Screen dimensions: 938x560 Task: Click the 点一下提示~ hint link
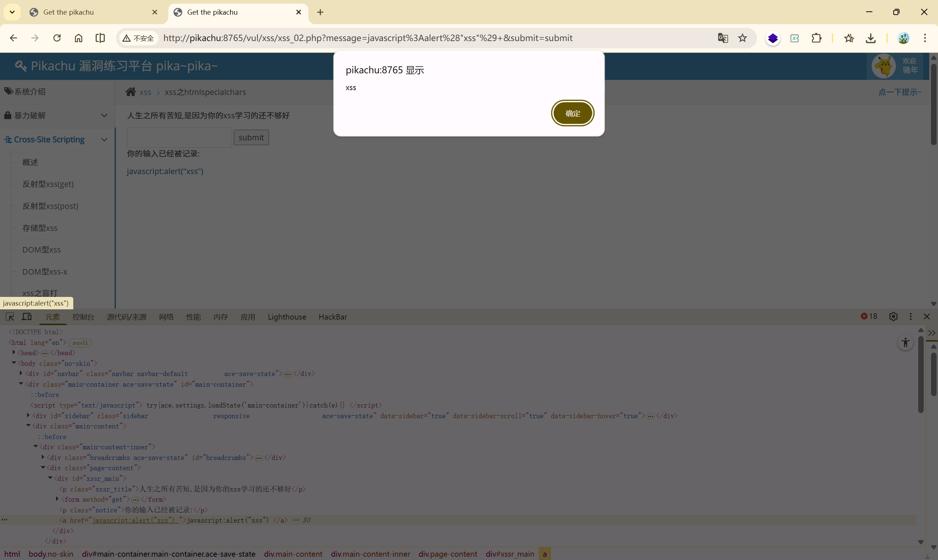(x=900, y=92)
